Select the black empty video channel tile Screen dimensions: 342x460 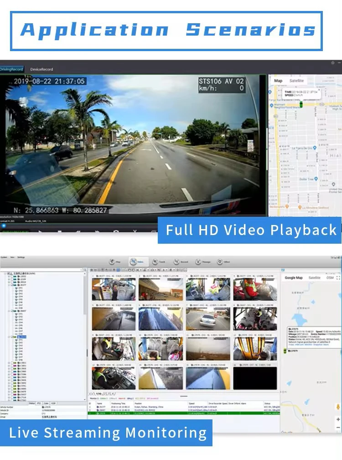(x=255, y=378)
